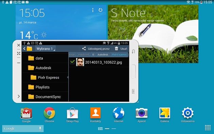Select the data folder

[x=45, y=58]
